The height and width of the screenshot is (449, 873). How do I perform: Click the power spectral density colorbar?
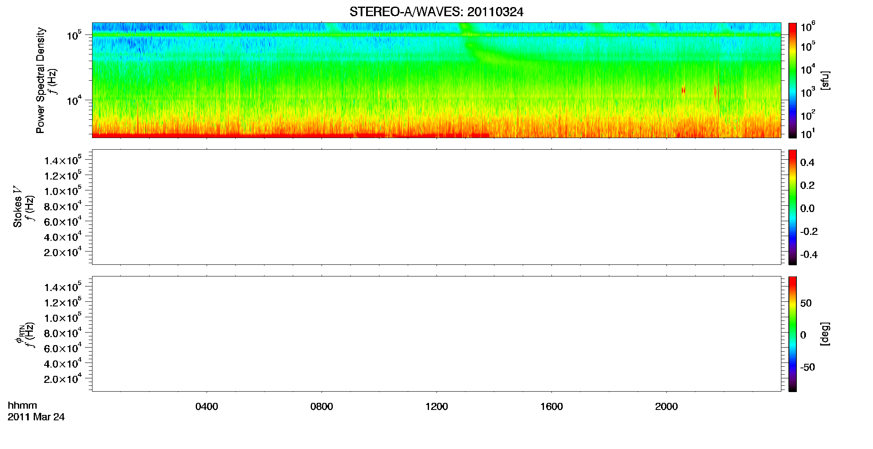[x=793, y=80]
